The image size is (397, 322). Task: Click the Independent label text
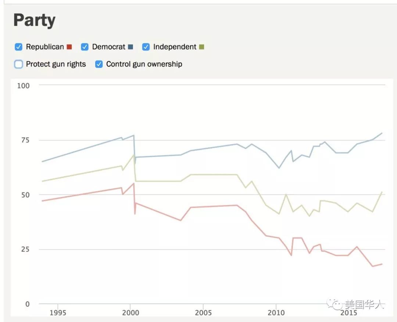[175, 47]
